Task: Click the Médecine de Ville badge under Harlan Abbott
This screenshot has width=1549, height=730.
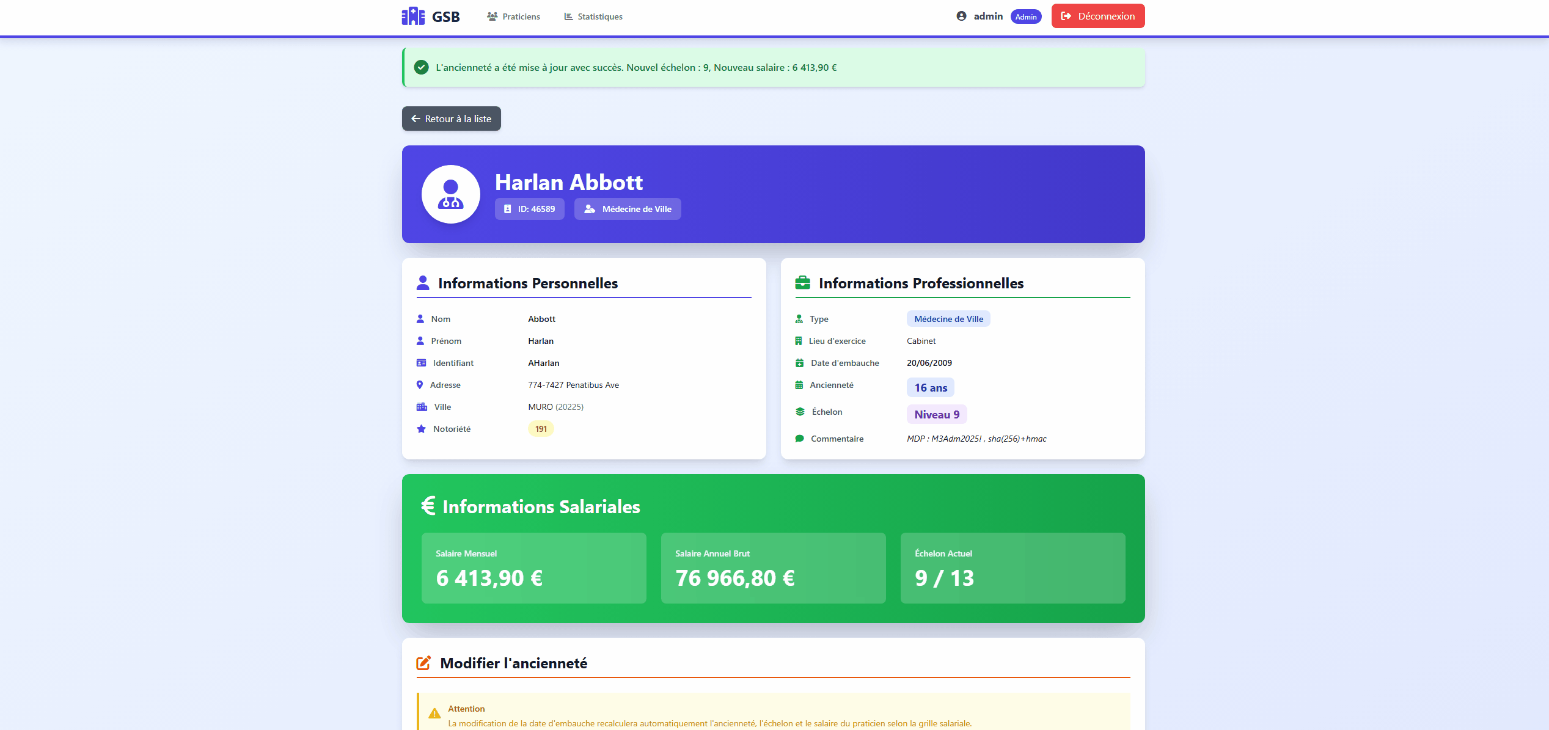Action: 628,208
